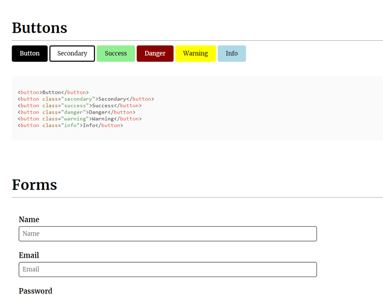The width and height of the screenshot is (383, 295).
Task: Click the light blue Info button
Action: (x=232, y=54)
